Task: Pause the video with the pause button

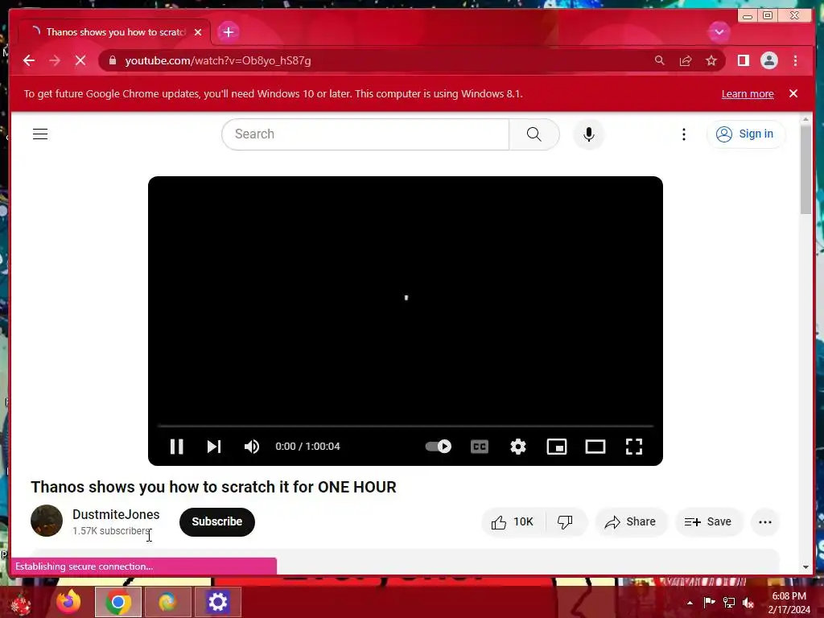Action: (x=176, y=446)
